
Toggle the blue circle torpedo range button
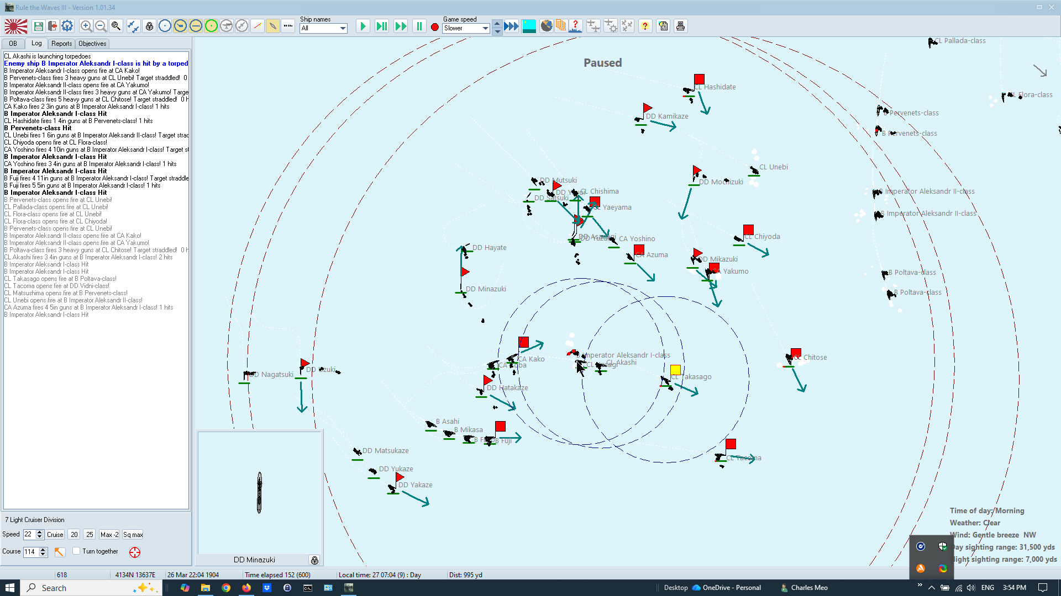point(196,26)
